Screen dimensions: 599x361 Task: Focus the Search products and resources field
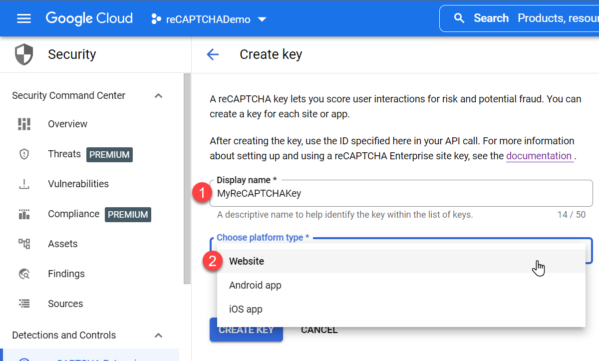tap(519, 18)
